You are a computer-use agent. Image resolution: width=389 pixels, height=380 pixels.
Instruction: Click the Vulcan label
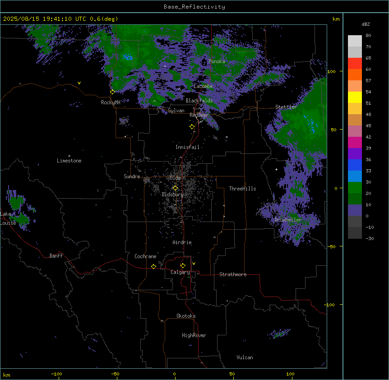pos(245,357)
